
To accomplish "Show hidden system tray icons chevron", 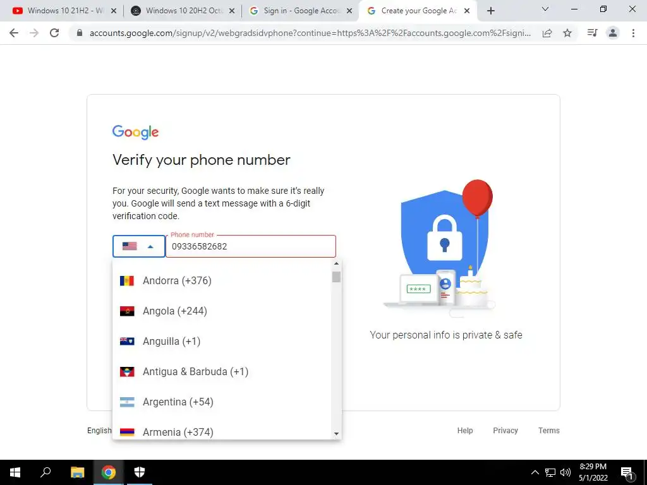I will [535, 472].
